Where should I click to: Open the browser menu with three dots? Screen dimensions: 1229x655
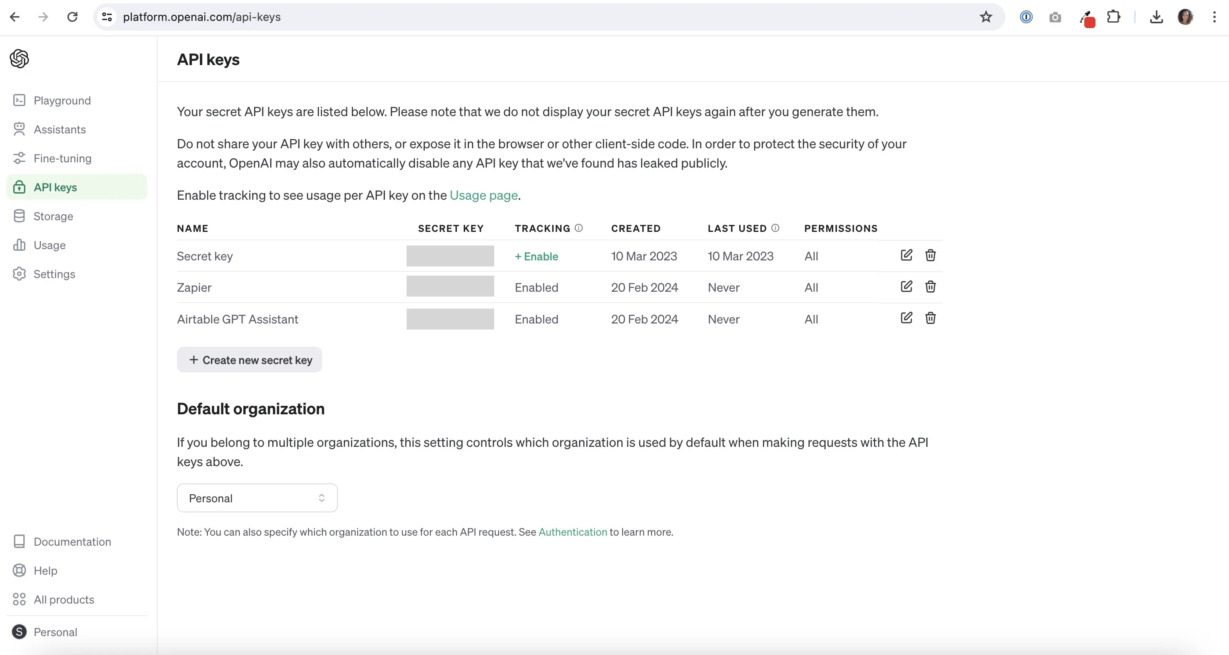tap(1214, 17)
